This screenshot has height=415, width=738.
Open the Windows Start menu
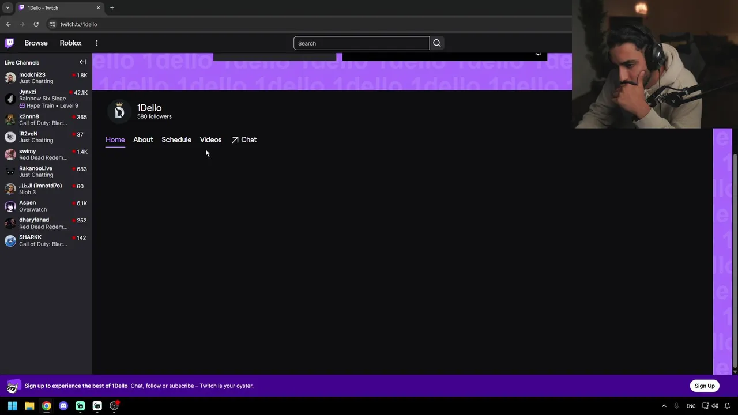click(x=12, y=406)
